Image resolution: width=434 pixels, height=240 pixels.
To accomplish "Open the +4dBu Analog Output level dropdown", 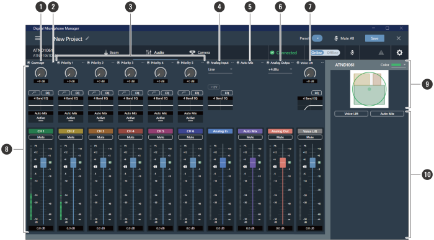I will (280, 70).
